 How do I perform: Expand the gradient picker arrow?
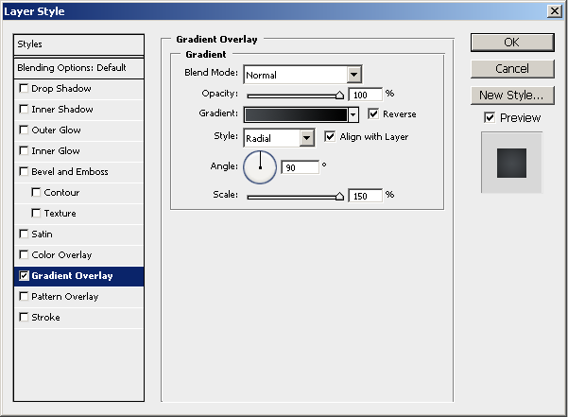click(x=353, y=114)
